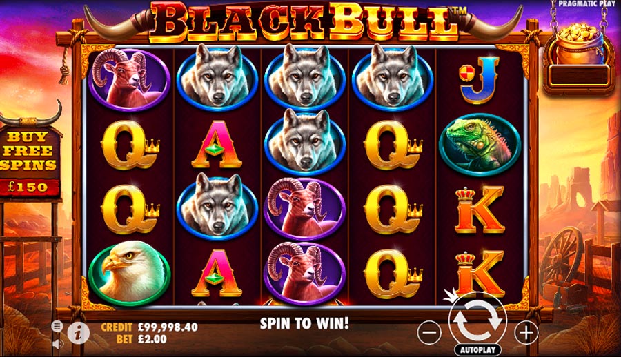The image size is (621, 357).
Task: Click the Pragmatic Play logo
Action: click(x=587, y=3)
